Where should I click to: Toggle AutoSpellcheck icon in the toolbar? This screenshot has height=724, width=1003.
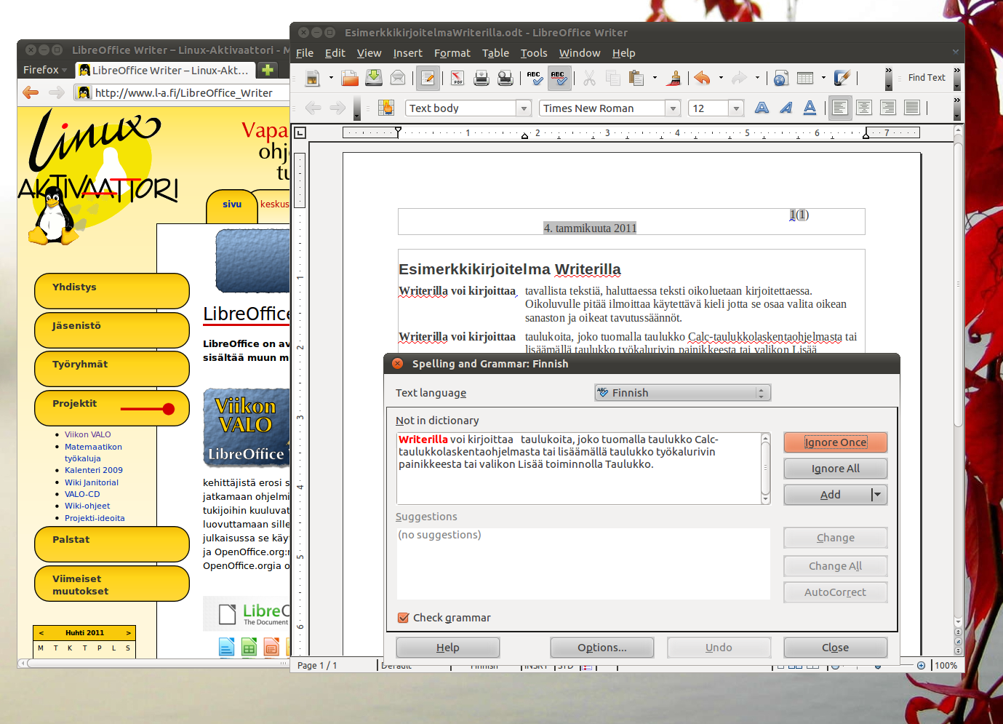coord(558,78)
